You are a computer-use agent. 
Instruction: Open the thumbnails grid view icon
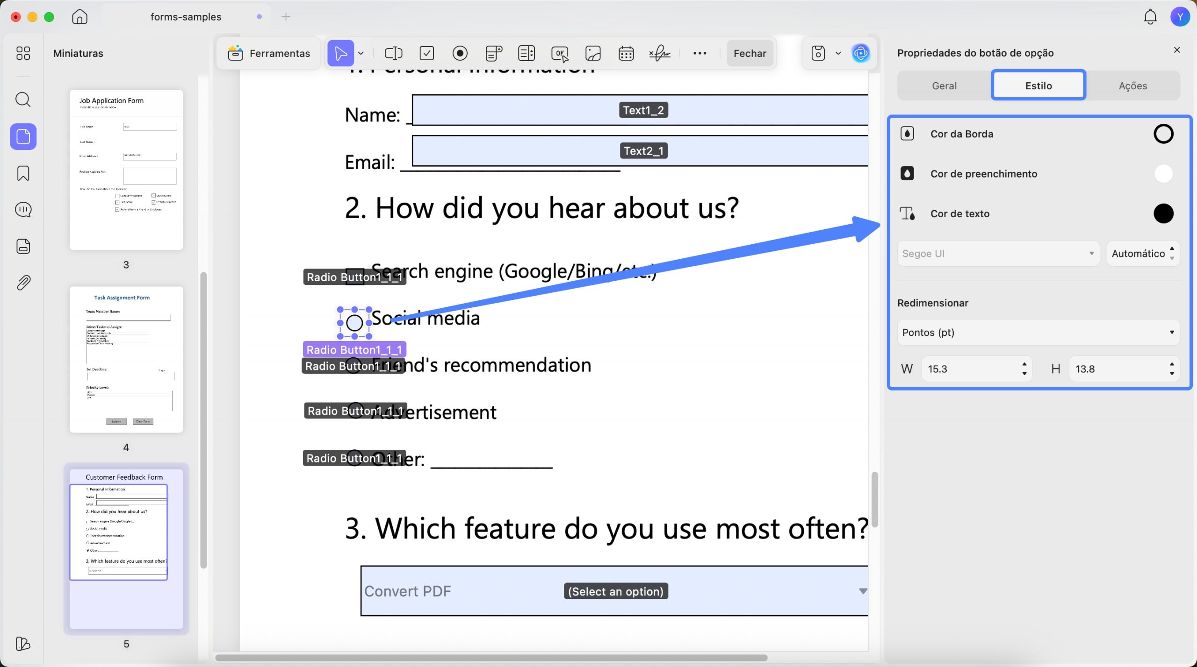[23, 53]
